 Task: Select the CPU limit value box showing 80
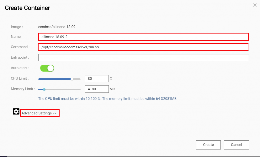97,79
